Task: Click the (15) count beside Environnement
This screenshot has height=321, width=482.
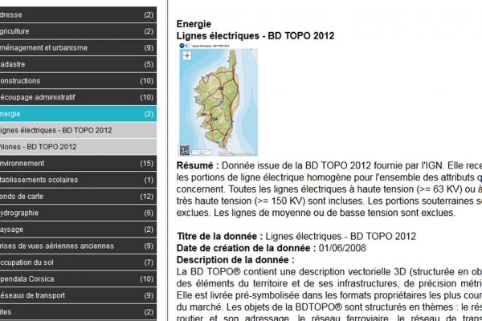Action: click(147, 164)
